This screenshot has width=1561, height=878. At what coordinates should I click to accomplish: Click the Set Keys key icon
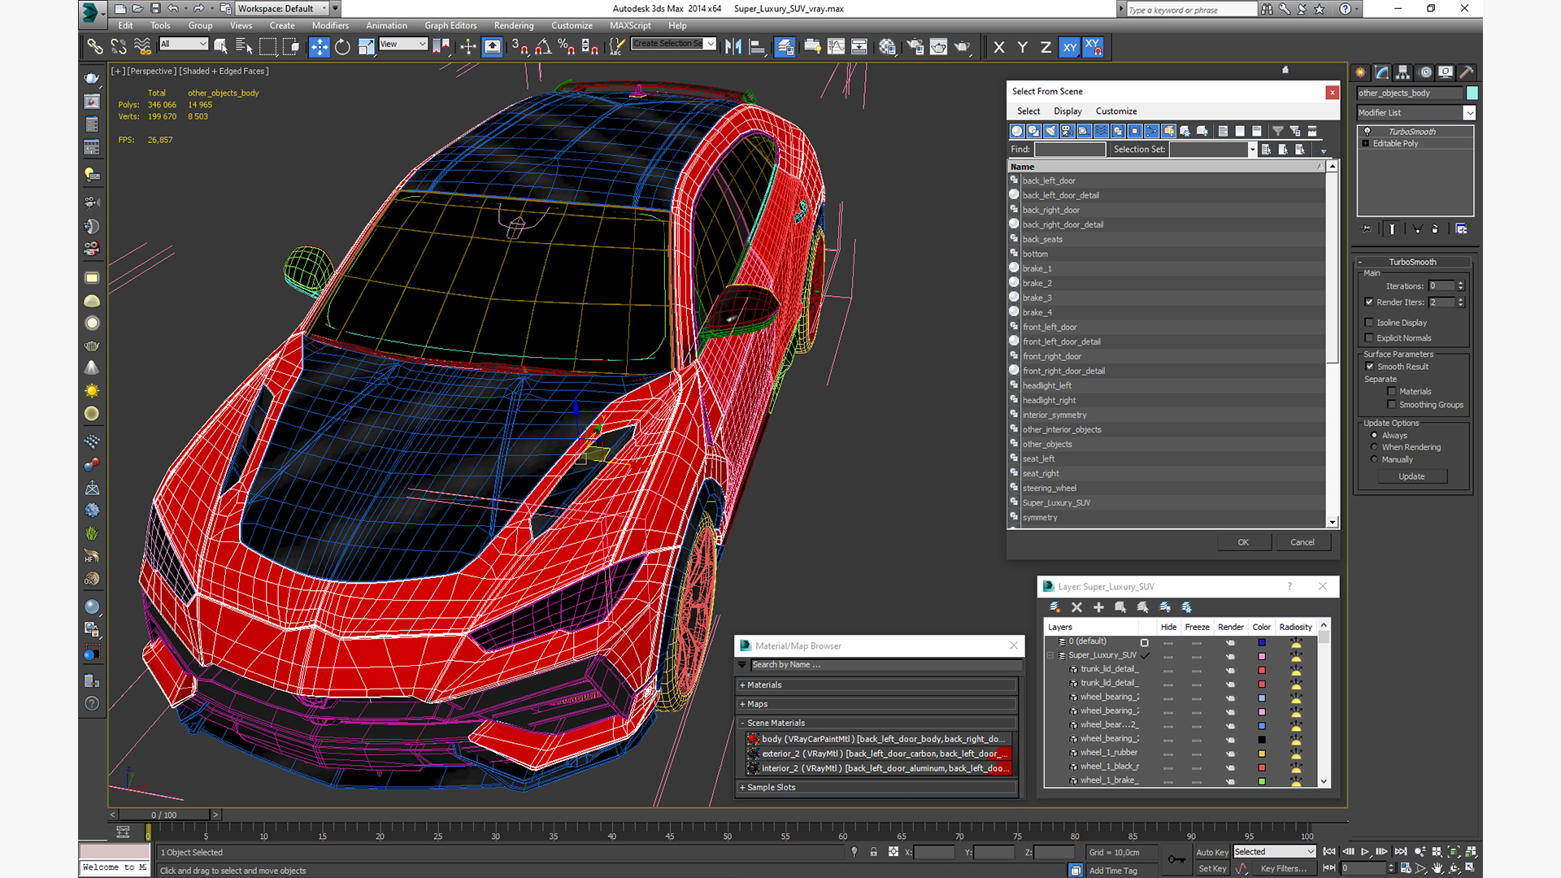1176,860
